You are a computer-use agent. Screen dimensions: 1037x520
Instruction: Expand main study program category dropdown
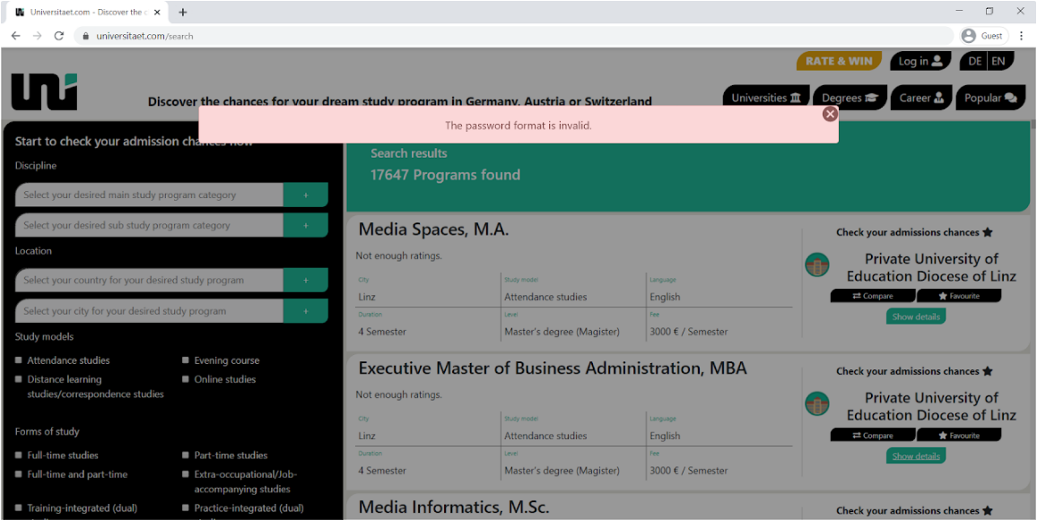306,195
